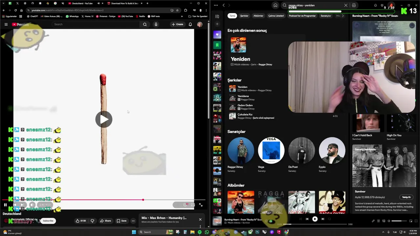Click Spotify search box with ragga oktay

(x=314, y=5)
